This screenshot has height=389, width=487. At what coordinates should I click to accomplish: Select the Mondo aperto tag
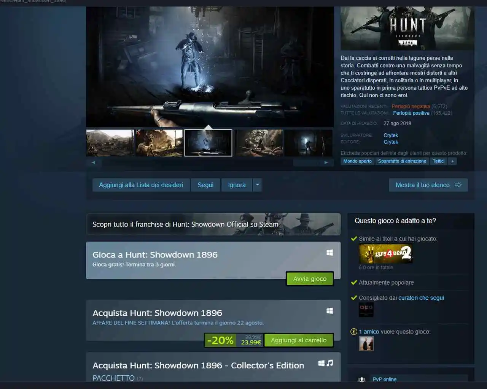[x=358, y=161]
